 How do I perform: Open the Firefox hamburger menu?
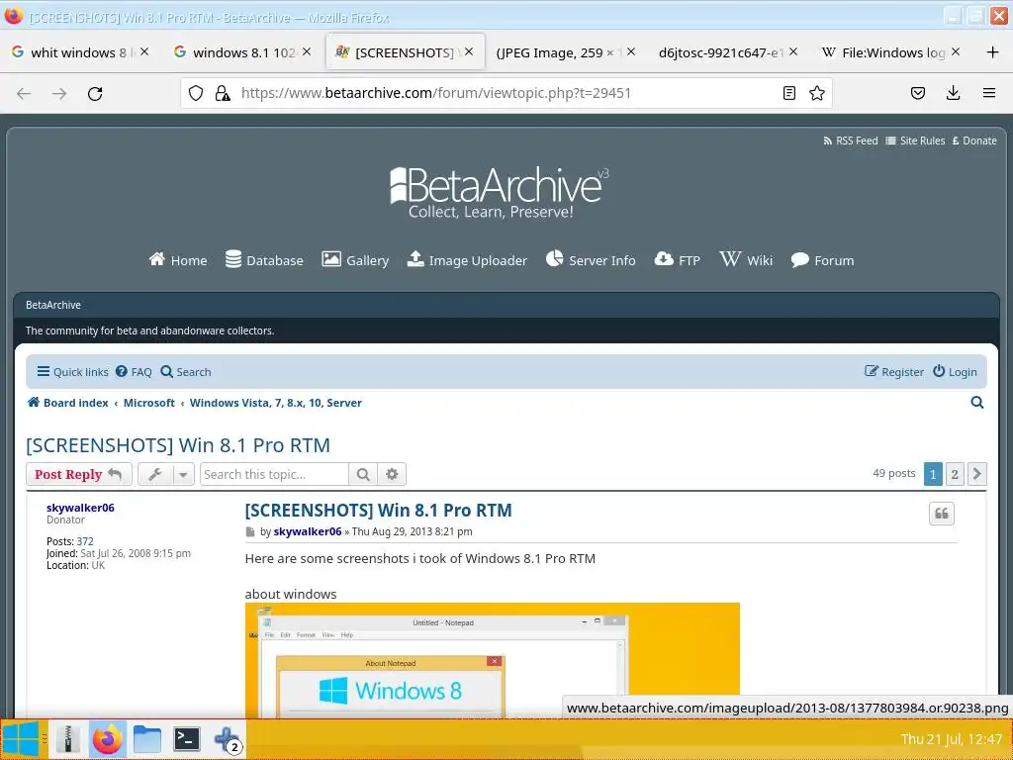click(x=989, y=93)
